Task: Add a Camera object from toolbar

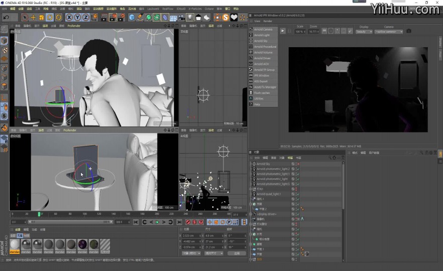Action: click(182, 18)
